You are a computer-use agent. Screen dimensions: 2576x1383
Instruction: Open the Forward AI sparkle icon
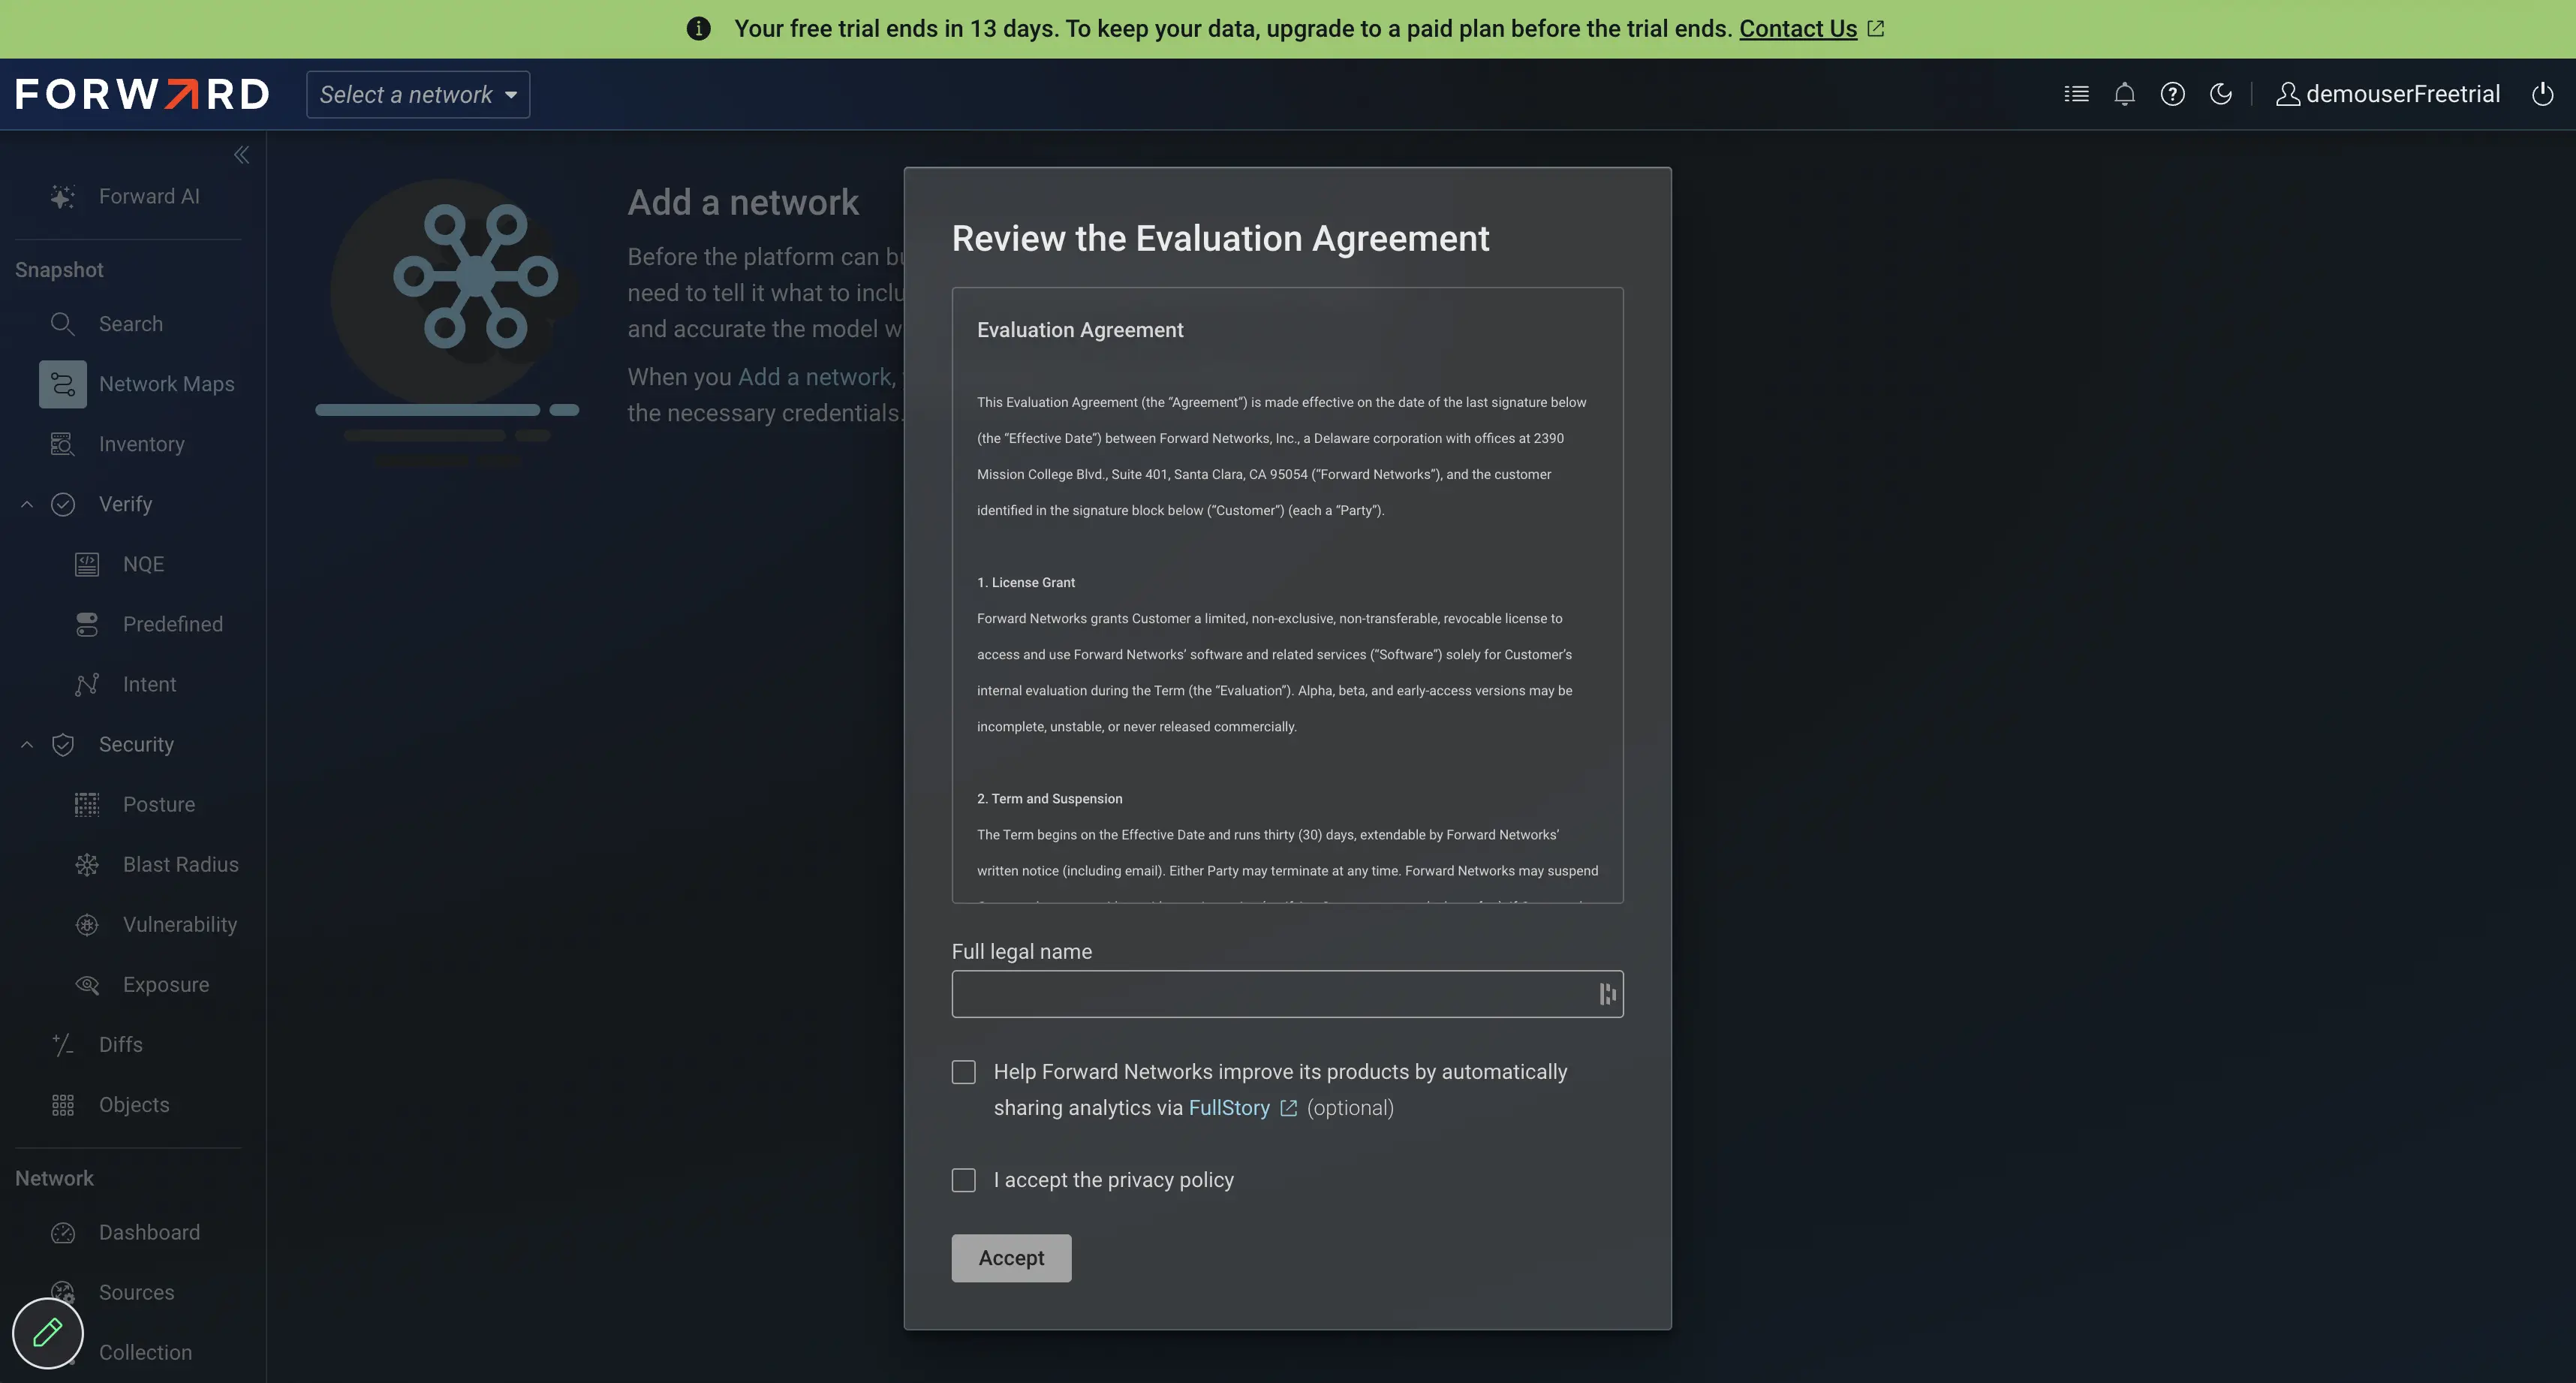(63, 196)
